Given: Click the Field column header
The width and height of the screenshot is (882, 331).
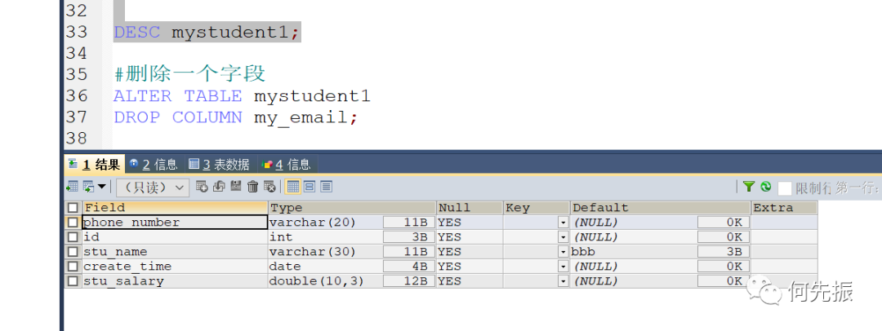Looking at the screenshot, I should [175, 208].
